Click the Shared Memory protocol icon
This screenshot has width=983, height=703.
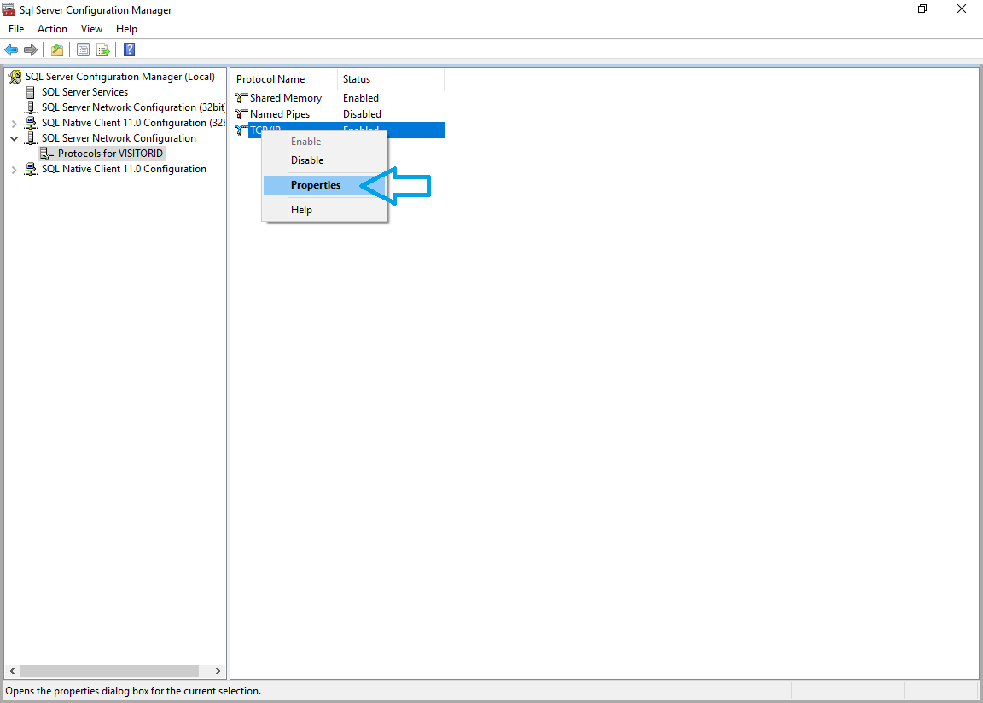click(241, 98)
